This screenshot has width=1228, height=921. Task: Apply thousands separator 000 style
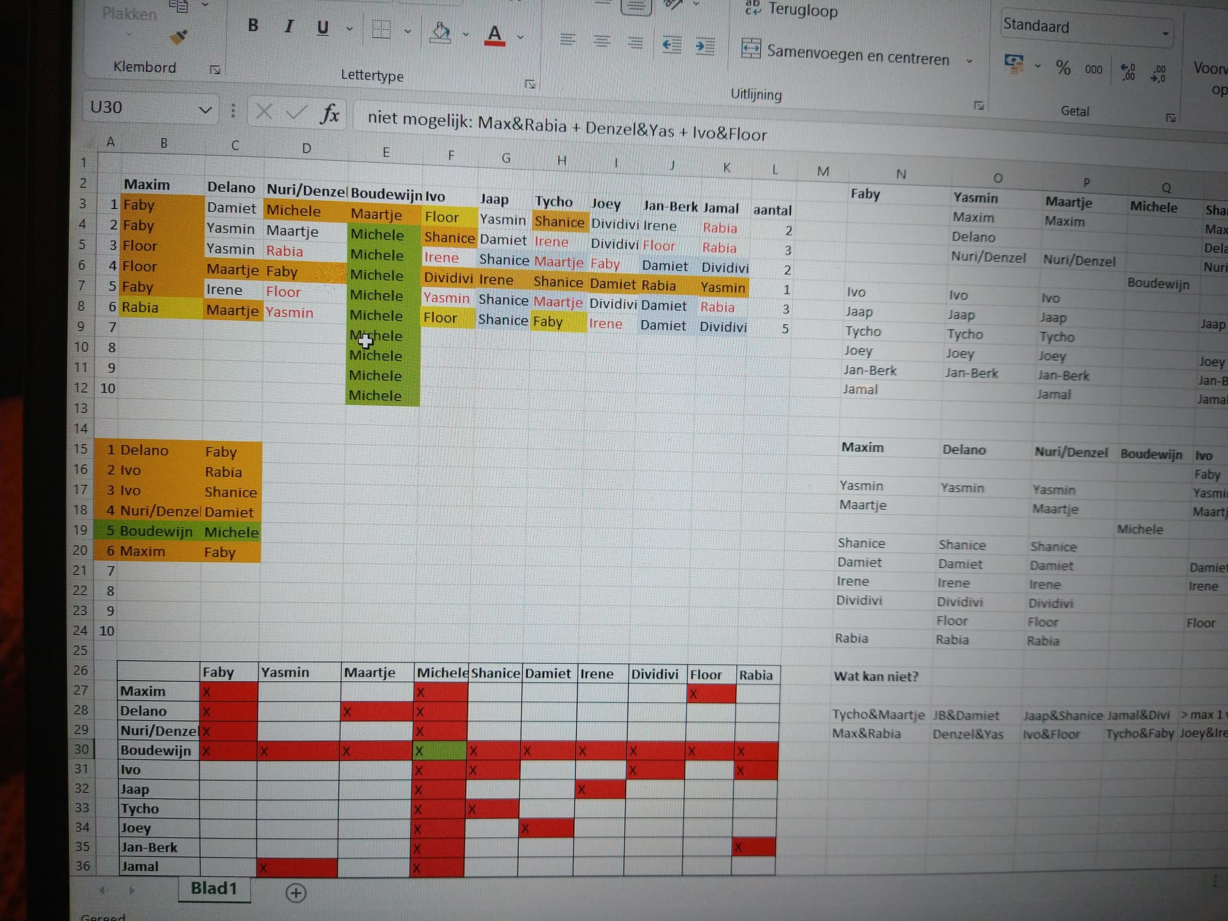pyautogui.click(x=1094, y=70)
